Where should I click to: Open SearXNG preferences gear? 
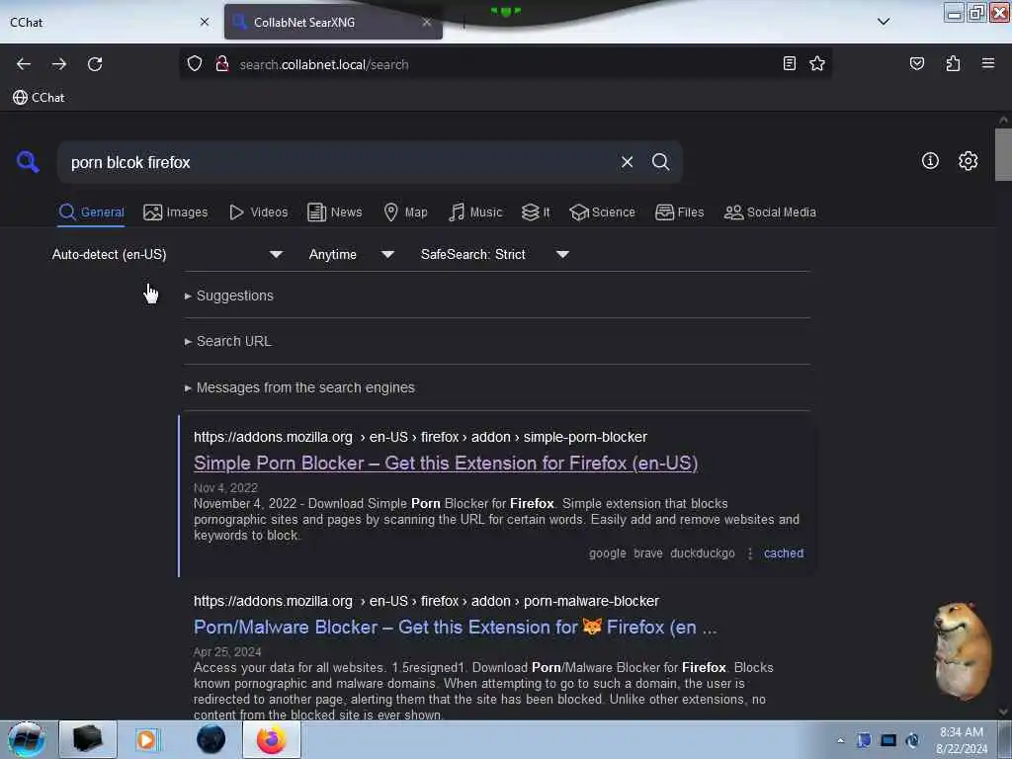pos(968,161)
